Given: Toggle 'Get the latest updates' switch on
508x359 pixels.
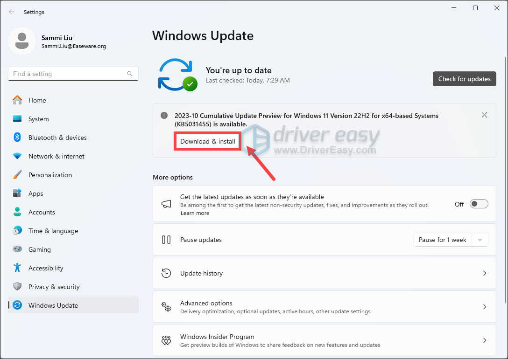Looking at the screenshot, I should [479, 204].
